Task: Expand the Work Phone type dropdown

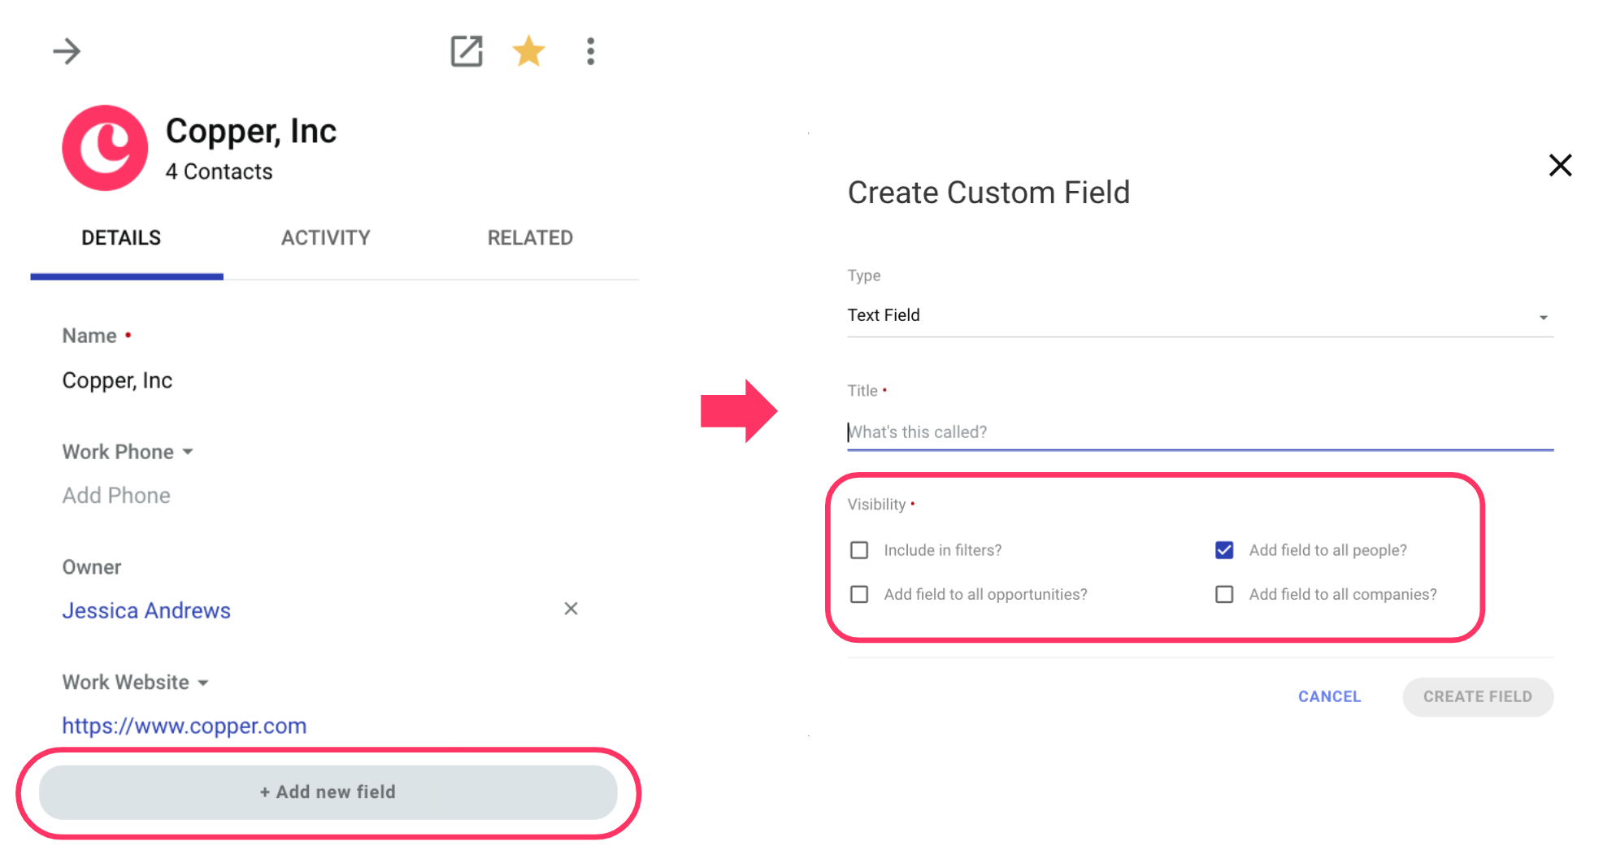Action: pos(188,452)
